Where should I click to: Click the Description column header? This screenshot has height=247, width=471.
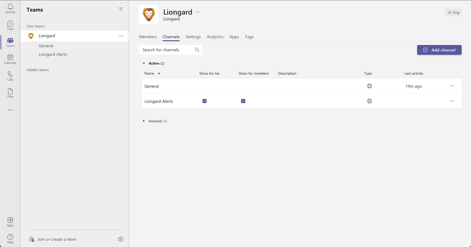point(287,73)
